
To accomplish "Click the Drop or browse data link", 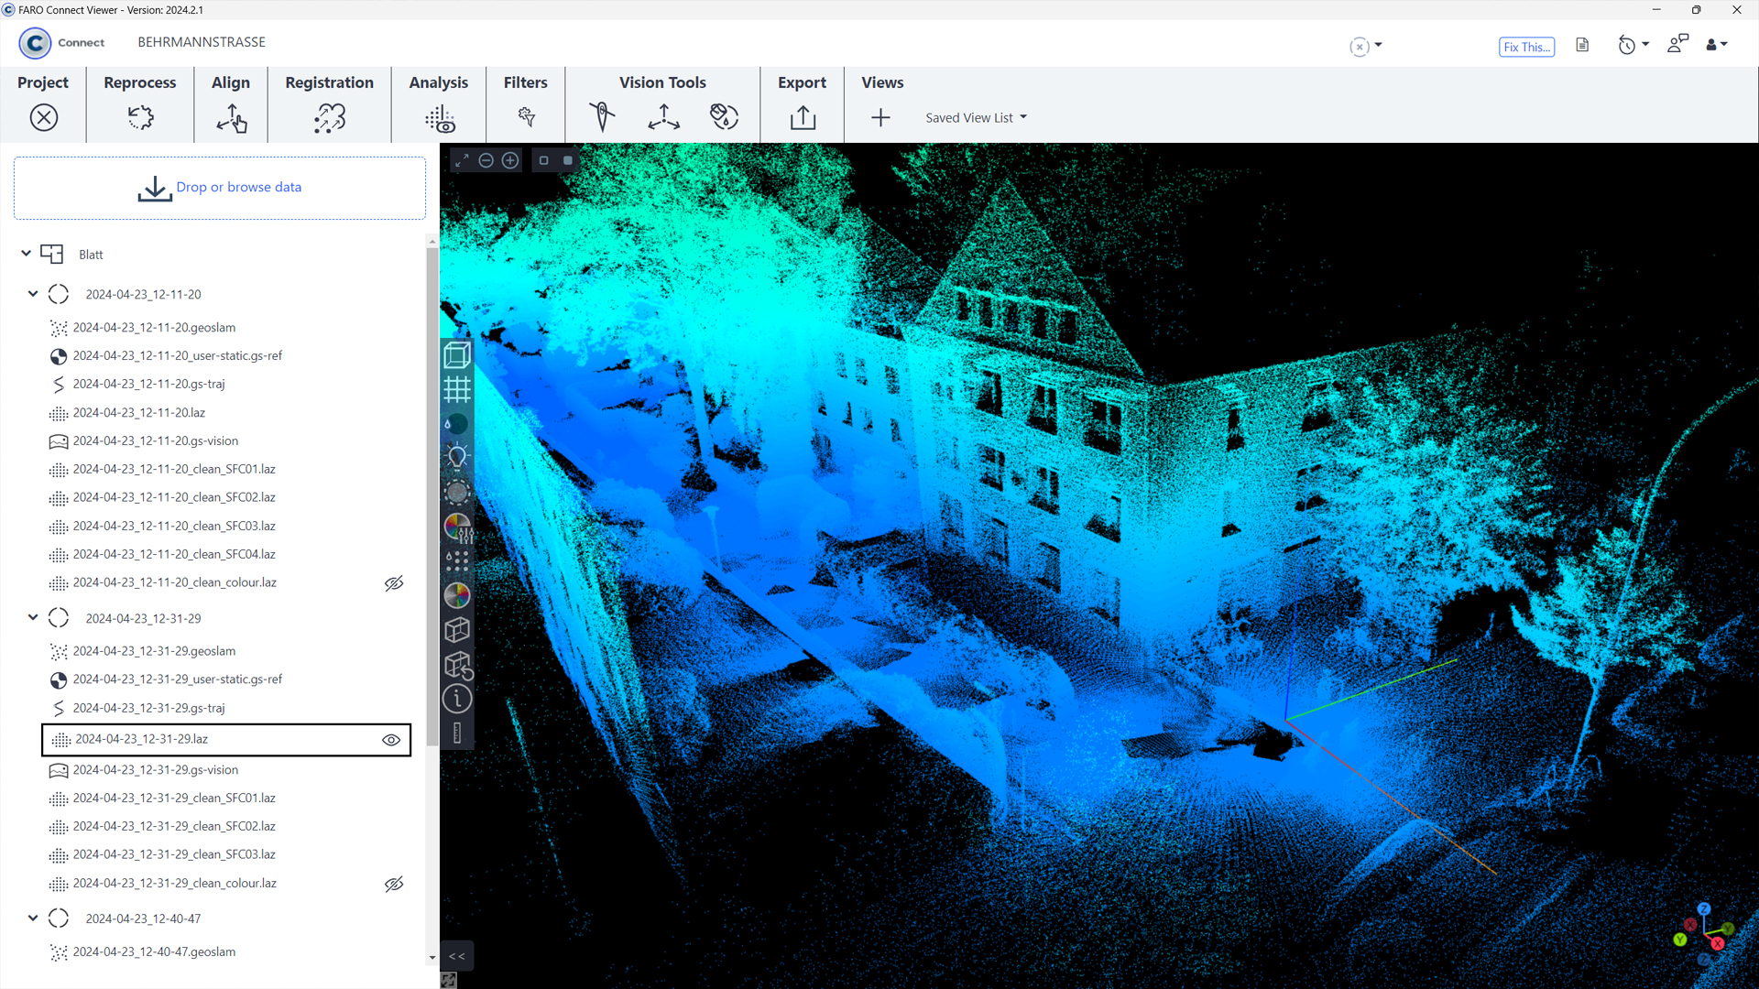I will 238,187.
